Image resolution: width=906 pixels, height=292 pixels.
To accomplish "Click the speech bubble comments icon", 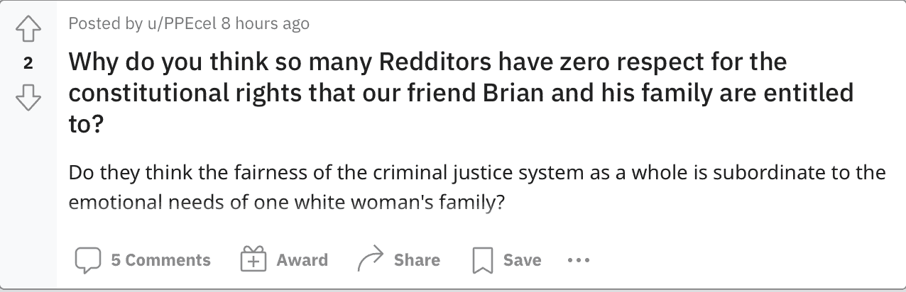I will [87, 261].
